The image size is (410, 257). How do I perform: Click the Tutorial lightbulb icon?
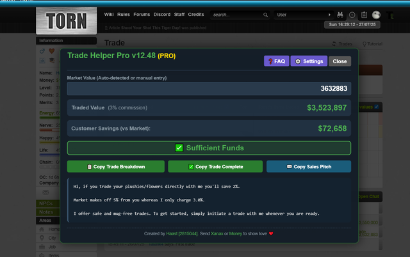coord(365,44)
